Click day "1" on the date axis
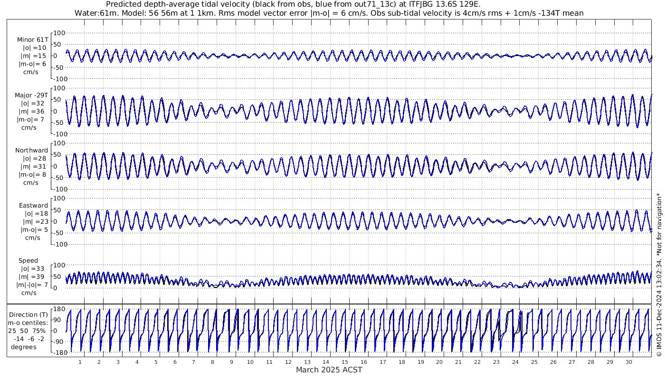The height and width of the screenshot is (380, 665). (80, 362)
